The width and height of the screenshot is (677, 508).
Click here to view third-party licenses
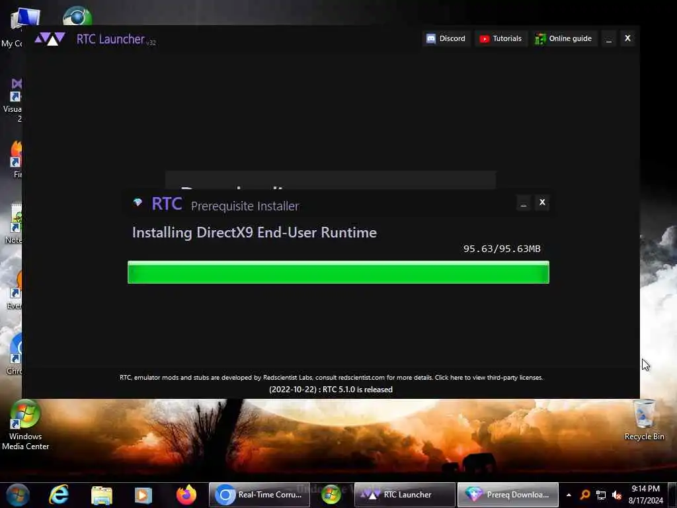coord(489,378)
